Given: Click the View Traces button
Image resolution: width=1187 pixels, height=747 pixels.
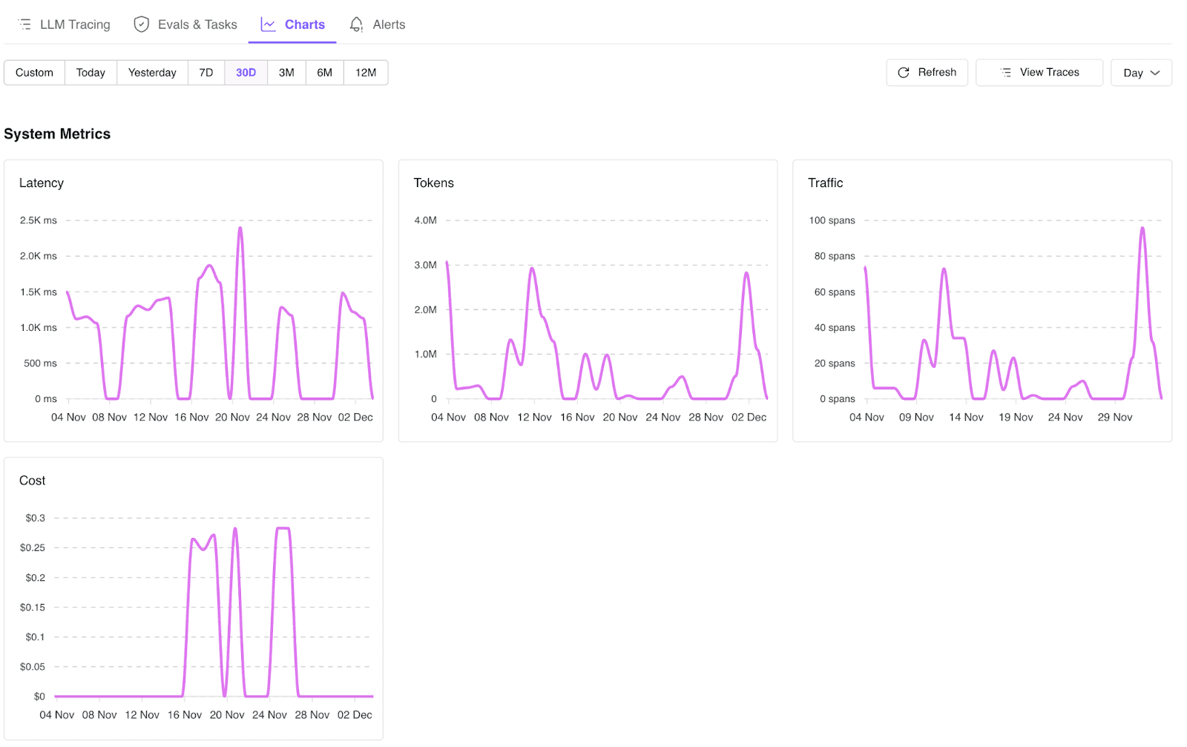Looking at the screenshot, I should click(x=1039, y=72).
